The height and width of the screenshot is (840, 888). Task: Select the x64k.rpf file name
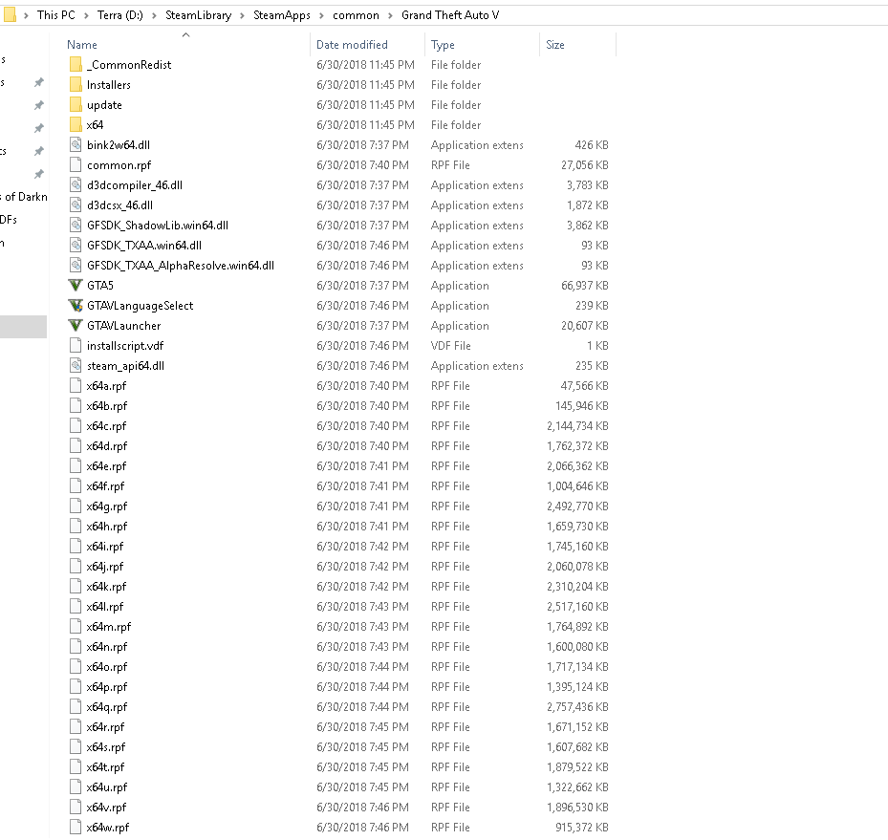click(106, 587)
